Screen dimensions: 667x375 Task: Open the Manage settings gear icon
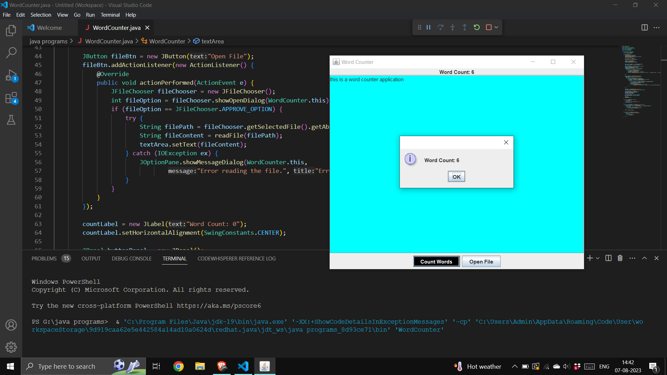click(x=11, y=347)
